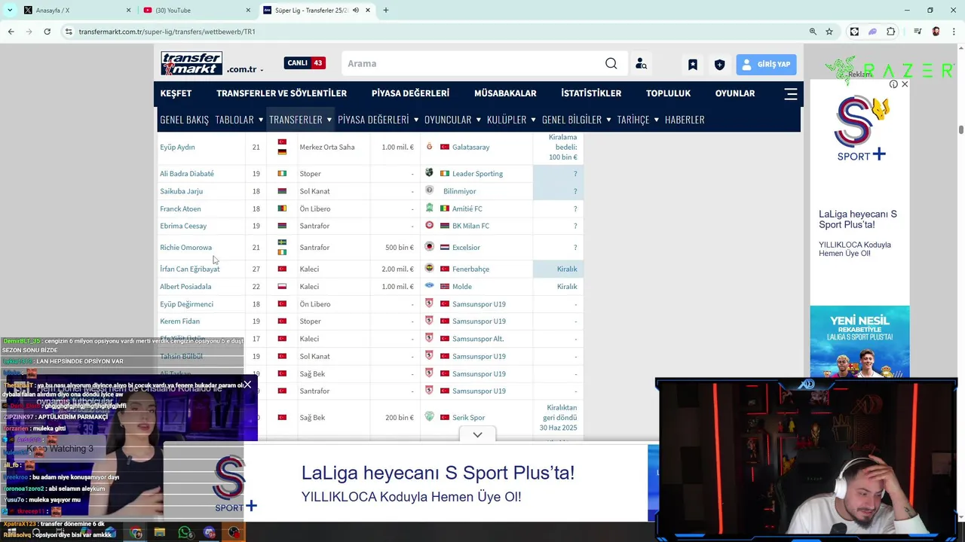Click Chrome's reload page icon
The width and height of the screenshot is (965, 542).
(47, 32)
